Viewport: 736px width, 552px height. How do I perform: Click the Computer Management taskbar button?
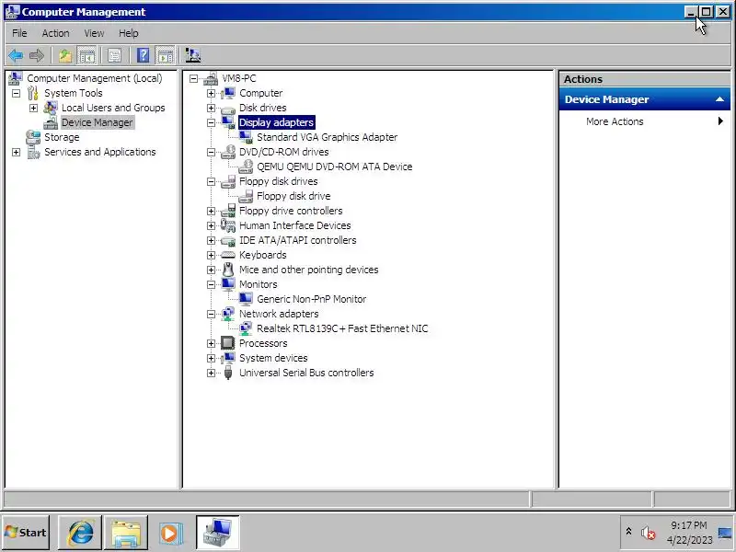(218, 533)
